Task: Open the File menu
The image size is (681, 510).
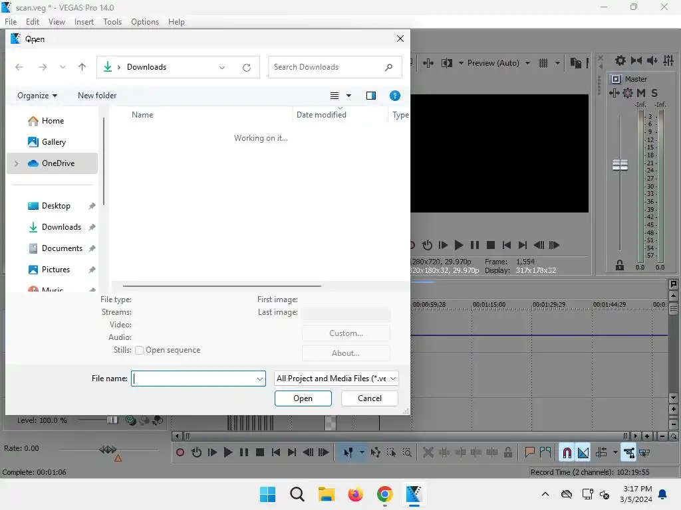Action: [x=11, y=22]
